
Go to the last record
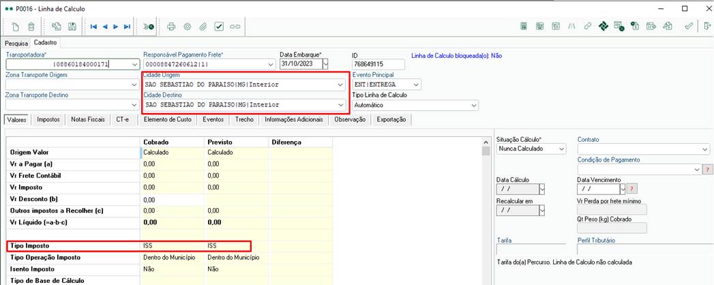[127, 27]
